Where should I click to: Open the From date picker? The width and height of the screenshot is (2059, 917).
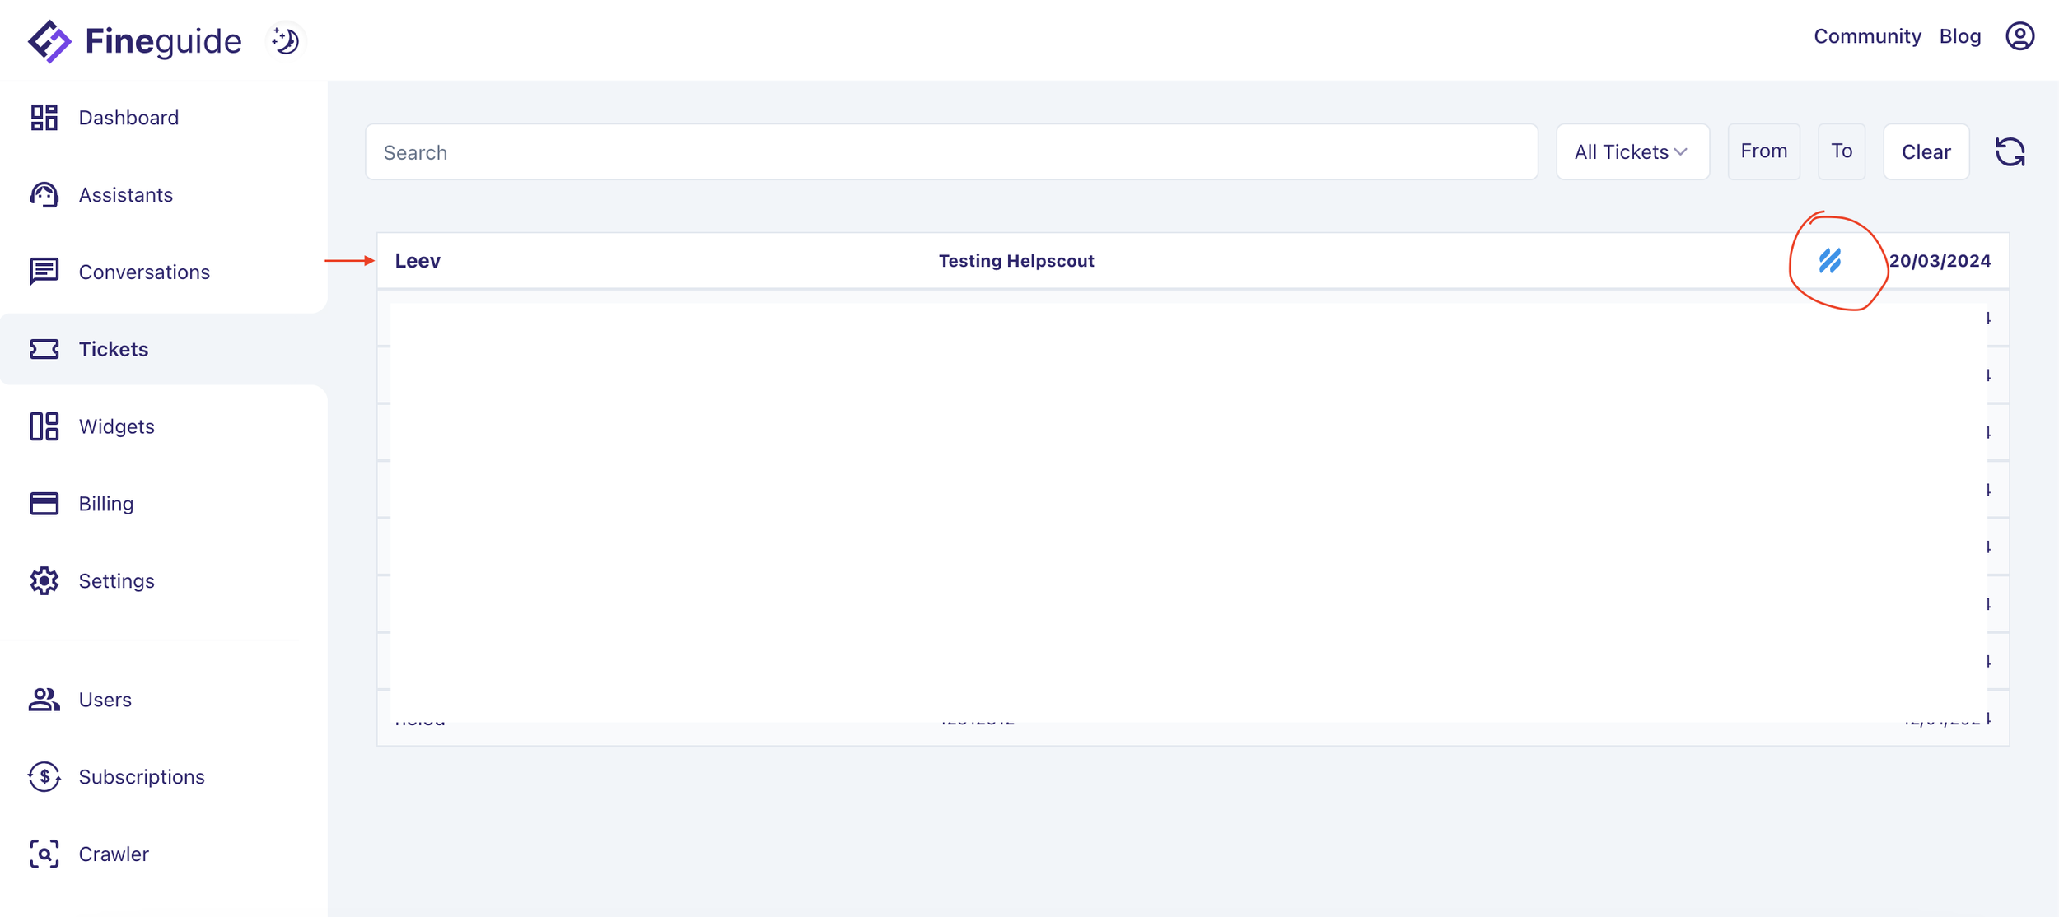pos(1763,151)
